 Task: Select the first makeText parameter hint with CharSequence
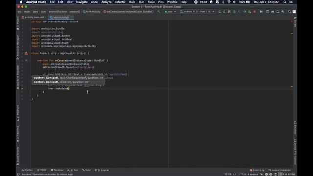(x=68, y=78)
